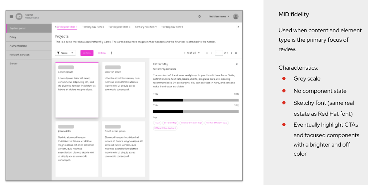This screenshot has width=368, height=185.
Task: Select the Dolor sit amet card
Action: coord(124,90)
